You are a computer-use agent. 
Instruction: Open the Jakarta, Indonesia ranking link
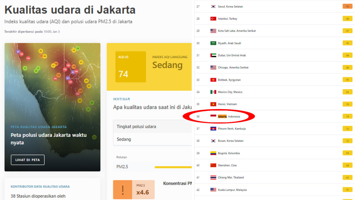pyautogui.click(x=229, y=117)
